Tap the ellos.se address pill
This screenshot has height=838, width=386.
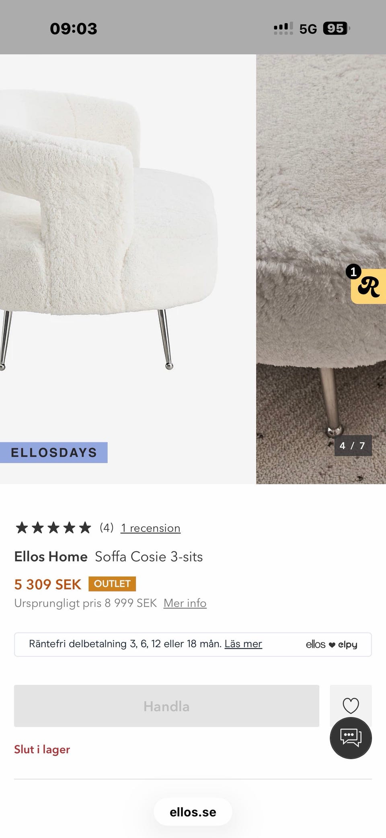point(193,812)
